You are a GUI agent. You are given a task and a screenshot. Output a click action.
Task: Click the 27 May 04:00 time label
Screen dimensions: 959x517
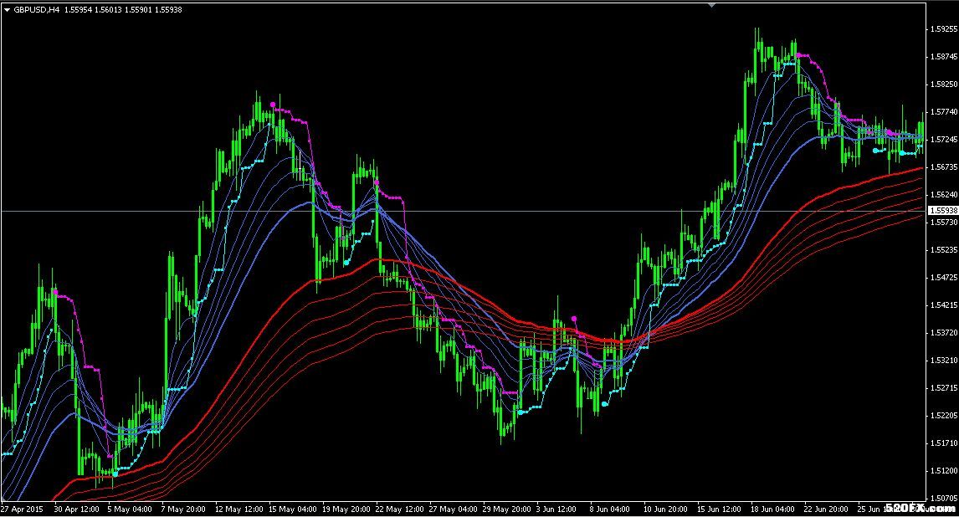(454, 509)
